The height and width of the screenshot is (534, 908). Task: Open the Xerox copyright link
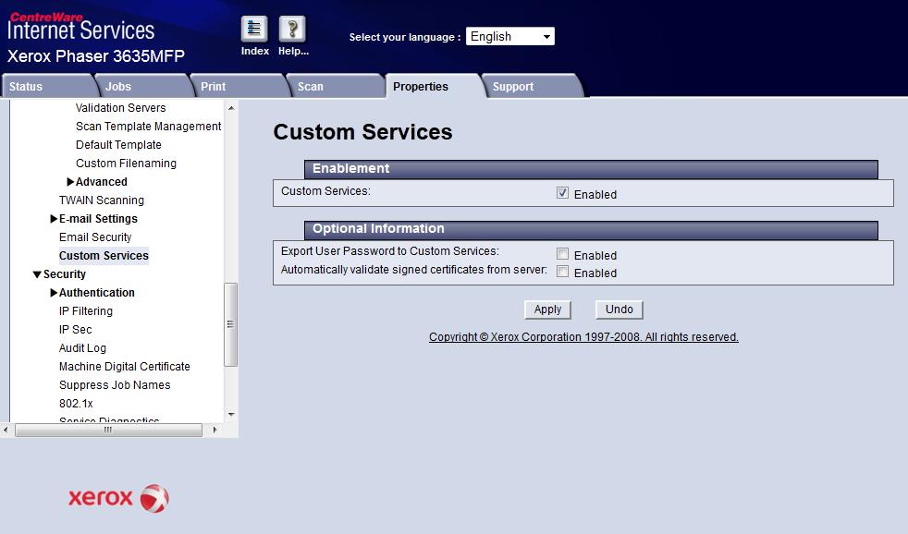coord(583,337)
